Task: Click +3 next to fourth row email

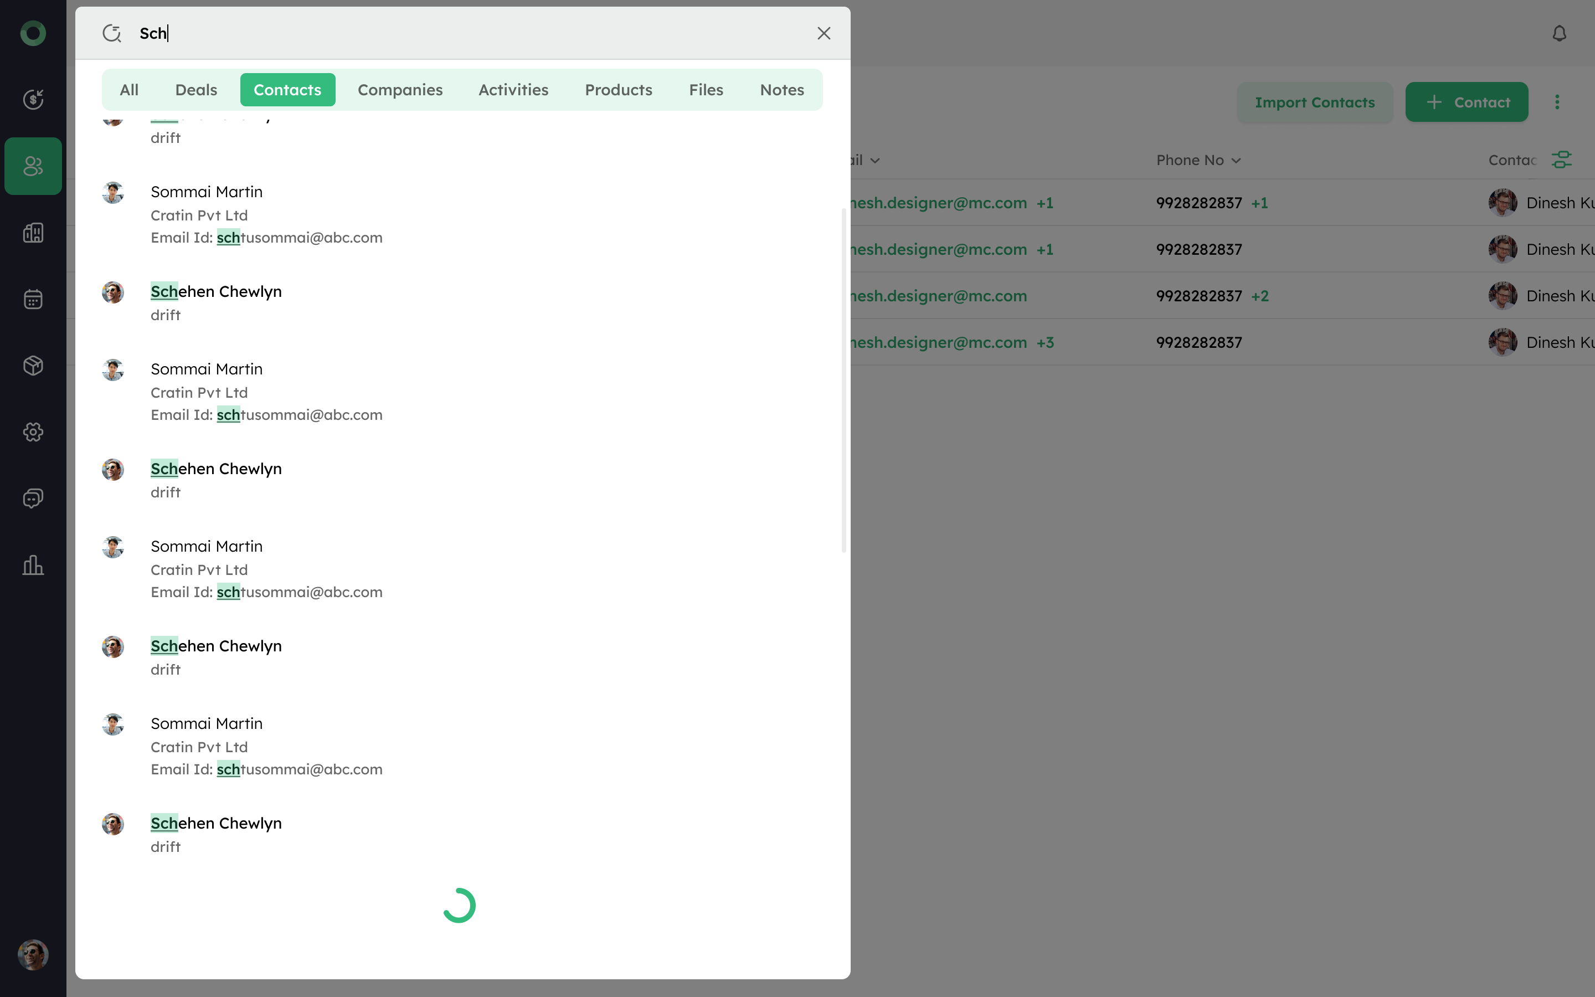Action: [x=1045, y=343]
